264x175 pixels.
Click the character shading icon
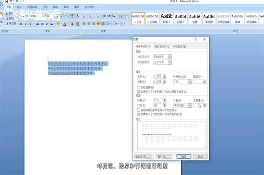click(72, 24)
